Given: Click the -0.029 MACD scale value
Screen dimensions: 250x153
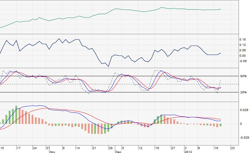Looking at the screenshot, I should [245, 138].
